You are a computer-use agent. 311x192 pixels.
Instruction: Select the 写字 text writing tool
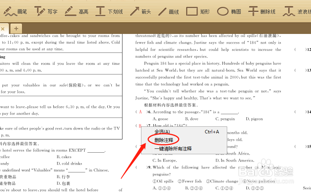[46, 12]
